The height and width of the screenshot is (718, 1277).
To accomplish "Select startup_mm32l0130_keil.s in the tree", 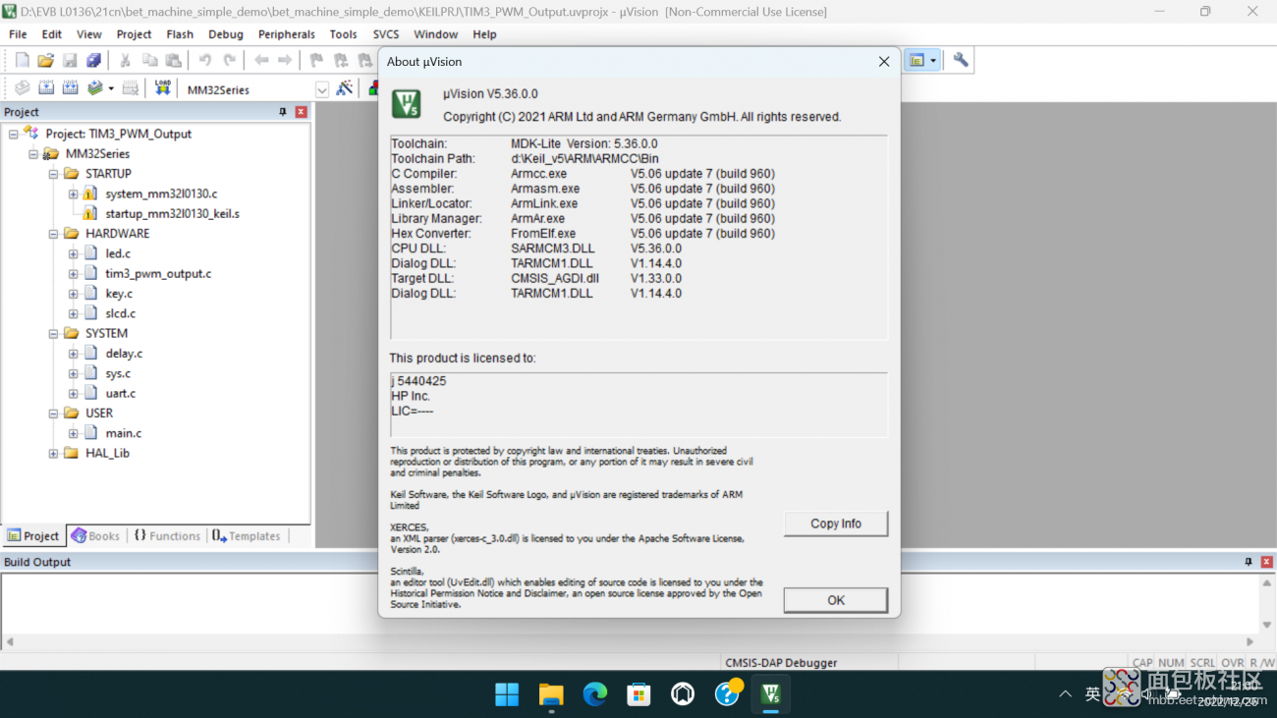I will [x=172, y=214].
